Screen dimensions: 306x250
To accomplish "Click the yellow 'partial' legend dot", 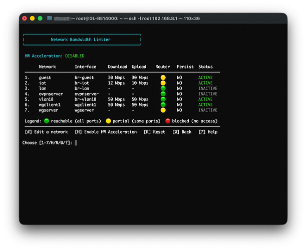I will pyautogui.click(x=108, y=121).
